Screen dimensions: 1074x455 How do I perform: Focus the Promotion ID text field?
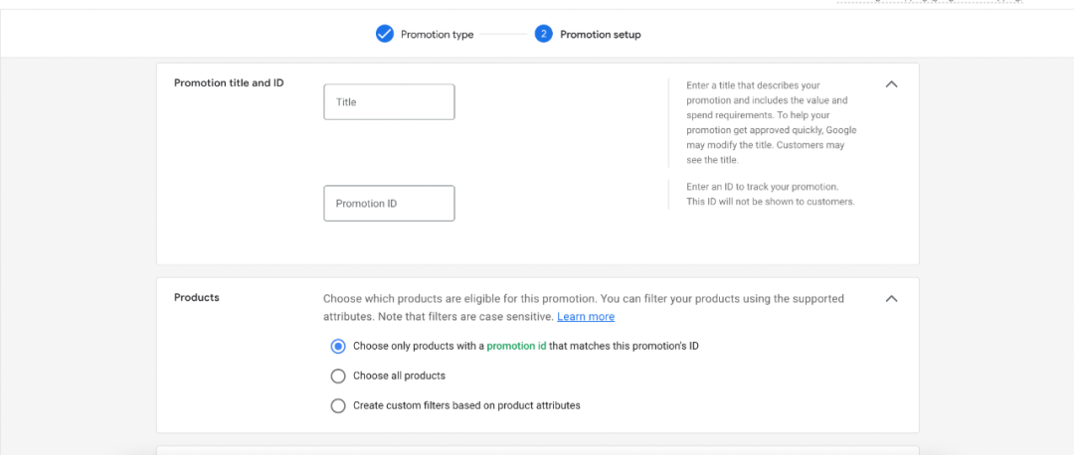389,204
